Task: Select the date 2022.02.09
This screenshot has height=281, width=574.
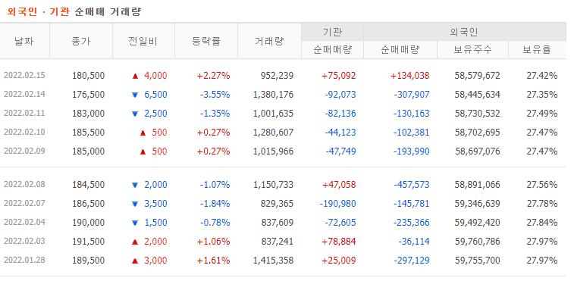Action: click(24, 151)
